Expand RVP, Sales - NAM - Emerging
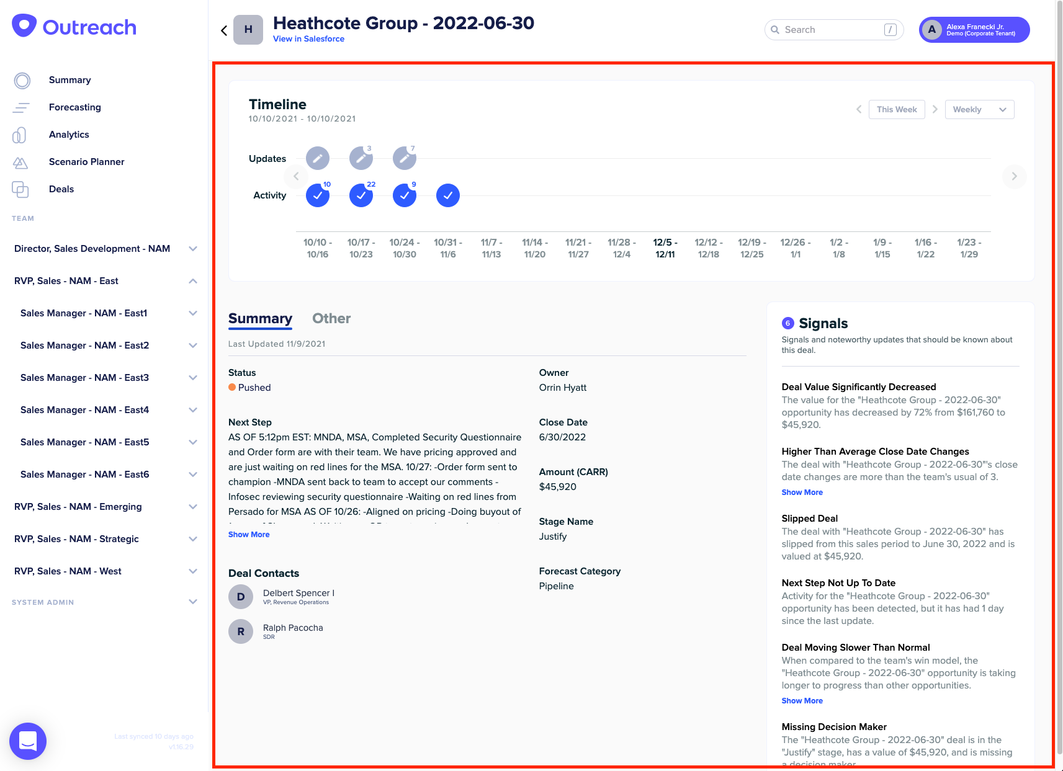This screenshot has height=771, width=1063. tap(193, 507)
